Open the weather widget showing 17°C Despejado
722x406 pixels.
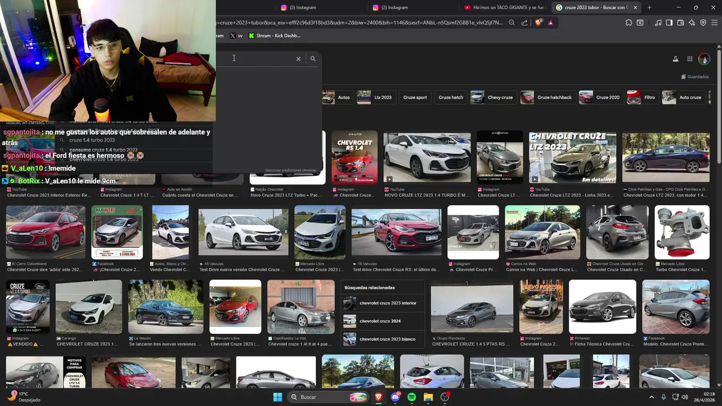tap(25, 397)
